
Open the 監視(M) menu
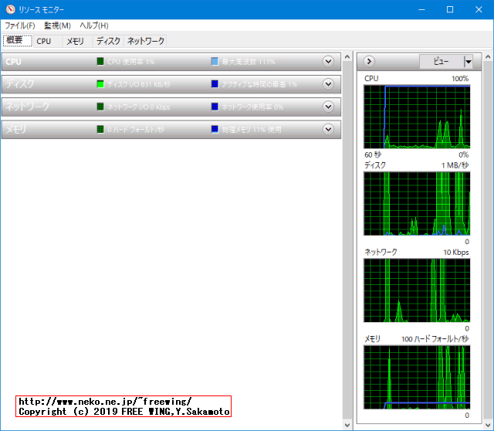pos(57,26)
